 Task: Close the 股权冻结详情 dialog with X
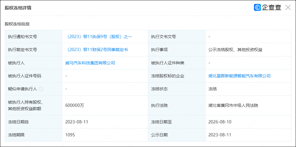coord(288,8)
